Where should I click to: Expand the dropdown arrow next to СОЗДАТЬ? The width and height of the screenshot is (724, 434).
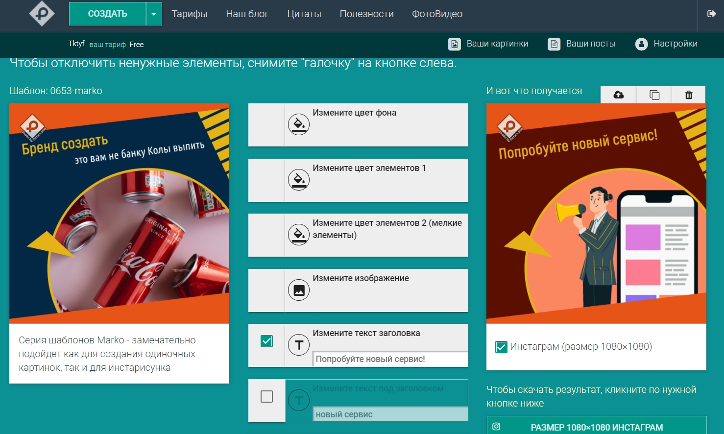(x=153, y=14)
